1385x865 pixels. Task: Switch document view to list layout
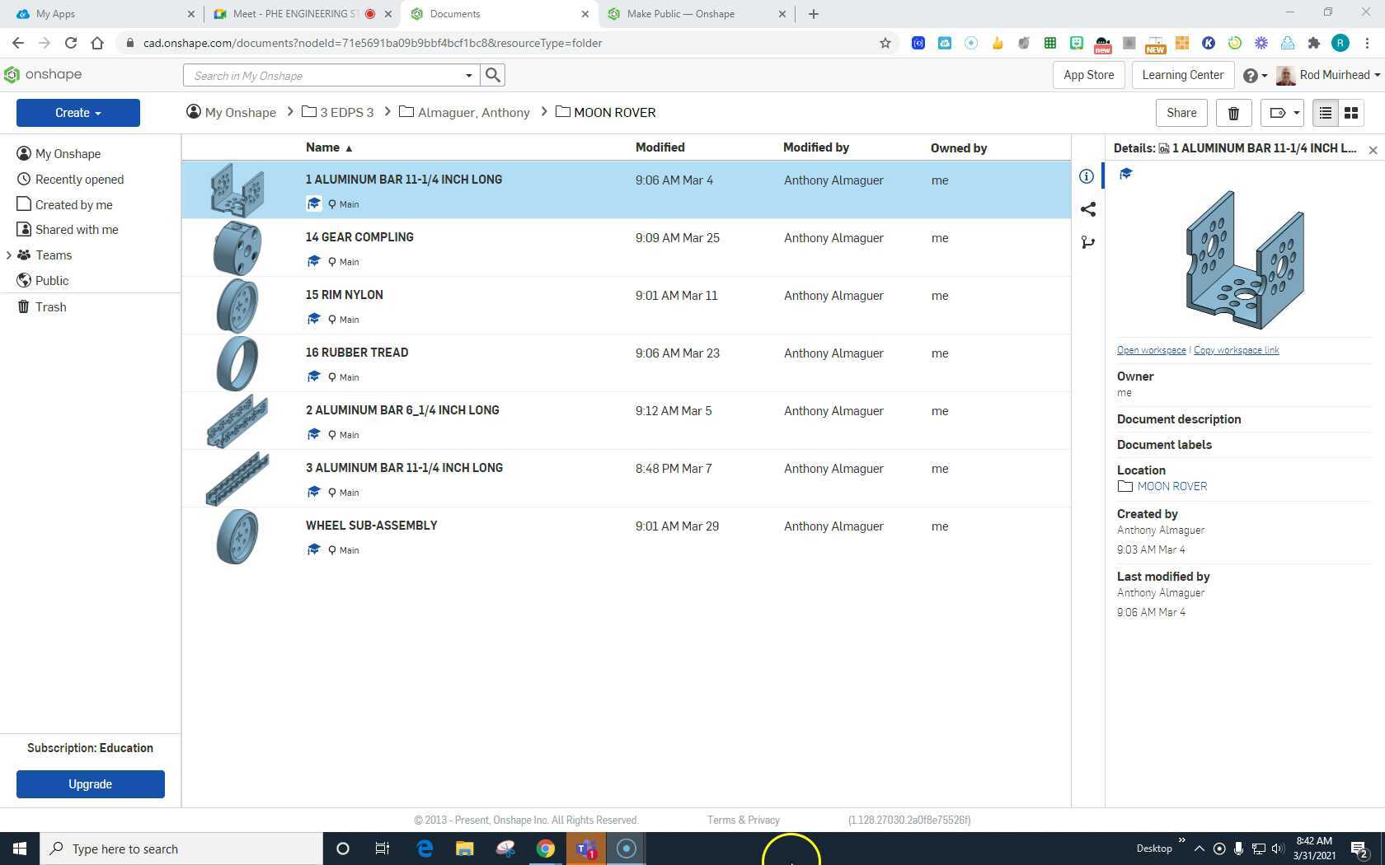coord(1326,113)
